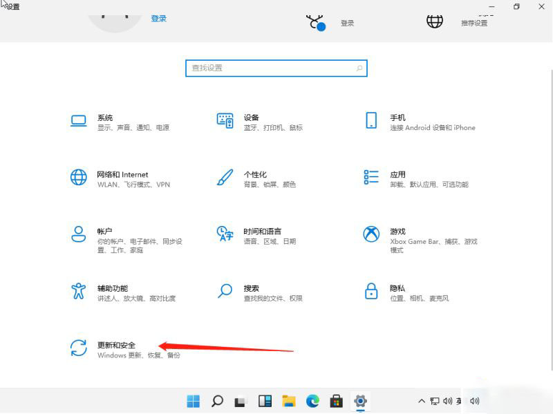Click the 背景、锁屏、颜色 description
Screen dimensions: 553x414
click(x=270, y=185)
